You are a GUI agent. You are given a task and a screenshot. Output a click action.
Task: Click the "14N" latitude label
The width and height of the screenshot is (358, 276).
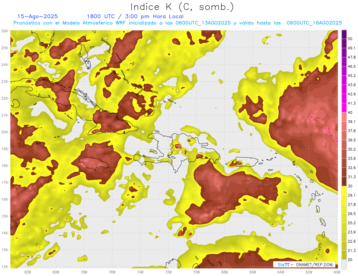(x=4, y=233)
